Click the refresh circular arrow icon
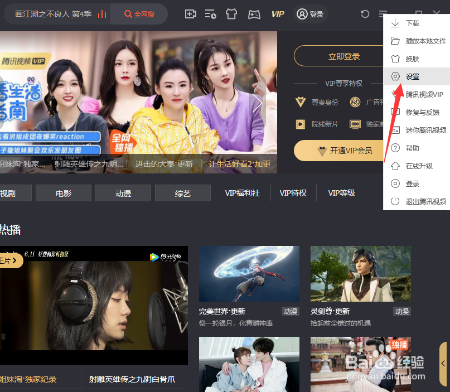Screen dimensions: 450x392 point(365,14)
